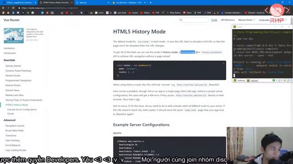The height and width of the screenshot is (164, 293).
Task: Open Navigation Guards in the sidebar
Action: pos(15,126)
